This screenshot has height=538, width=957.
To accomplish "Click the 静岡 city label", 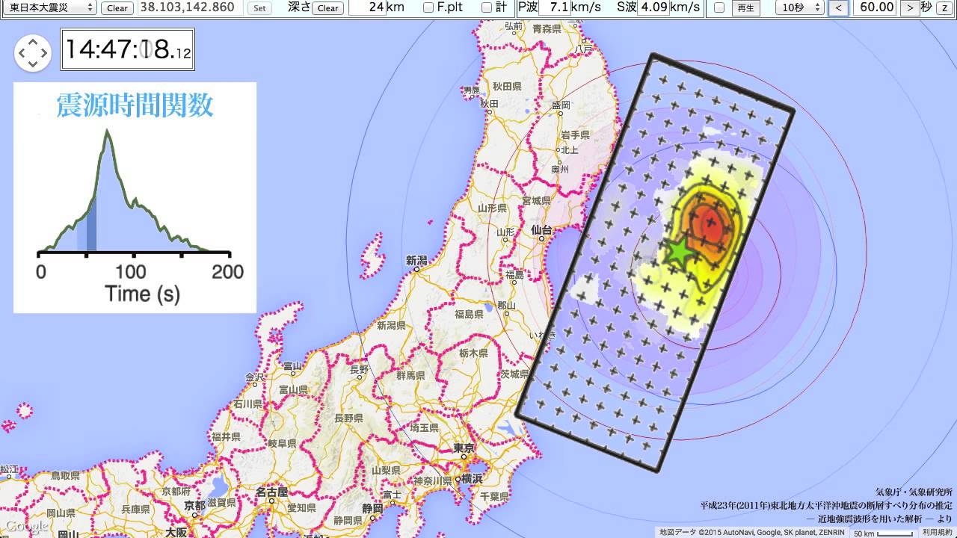I will pos(372,508).
